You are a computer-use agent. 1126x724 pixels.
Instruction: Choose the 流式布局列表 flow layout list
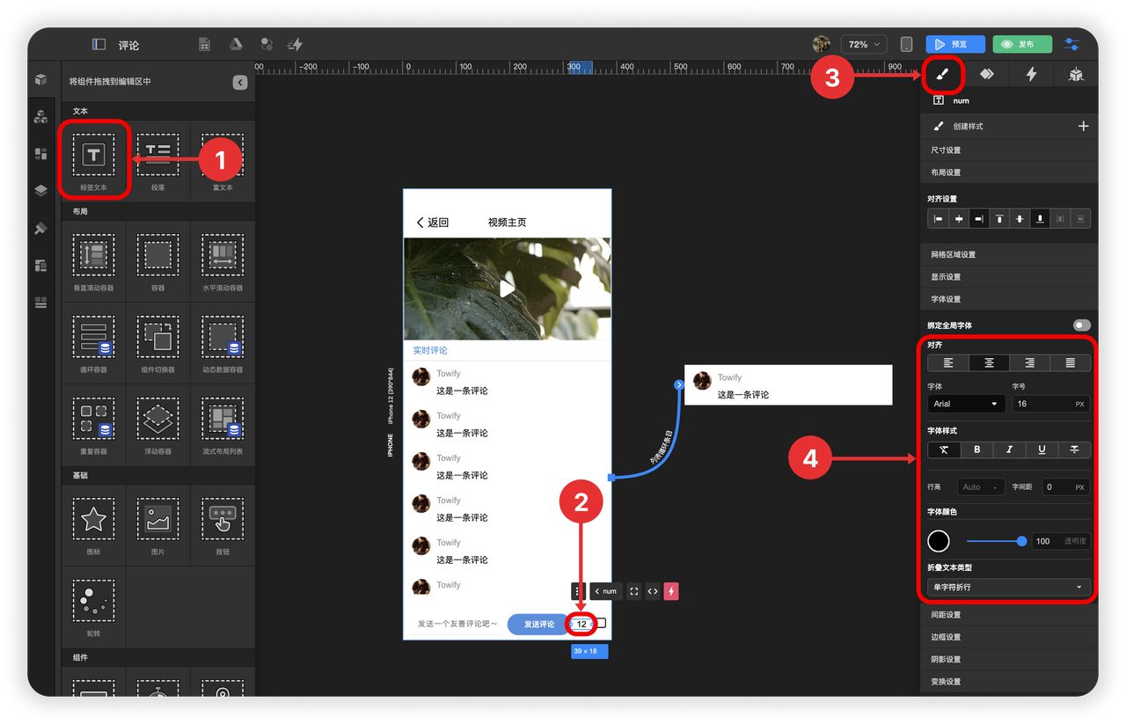(223, 425)
